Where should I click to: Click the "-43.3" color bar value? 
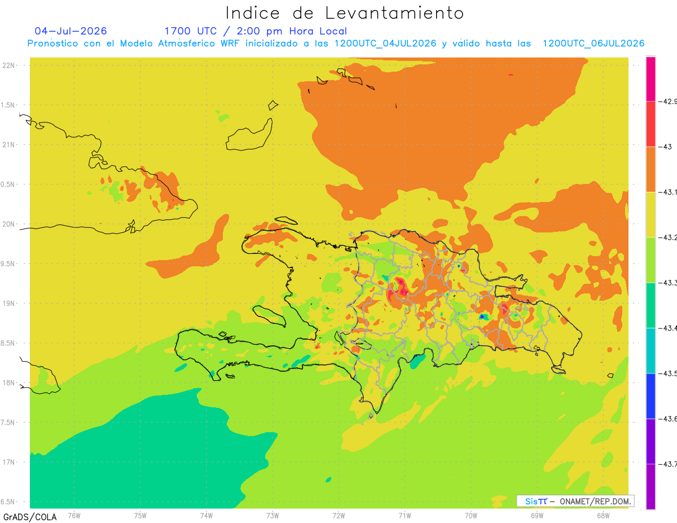(668, 283)
